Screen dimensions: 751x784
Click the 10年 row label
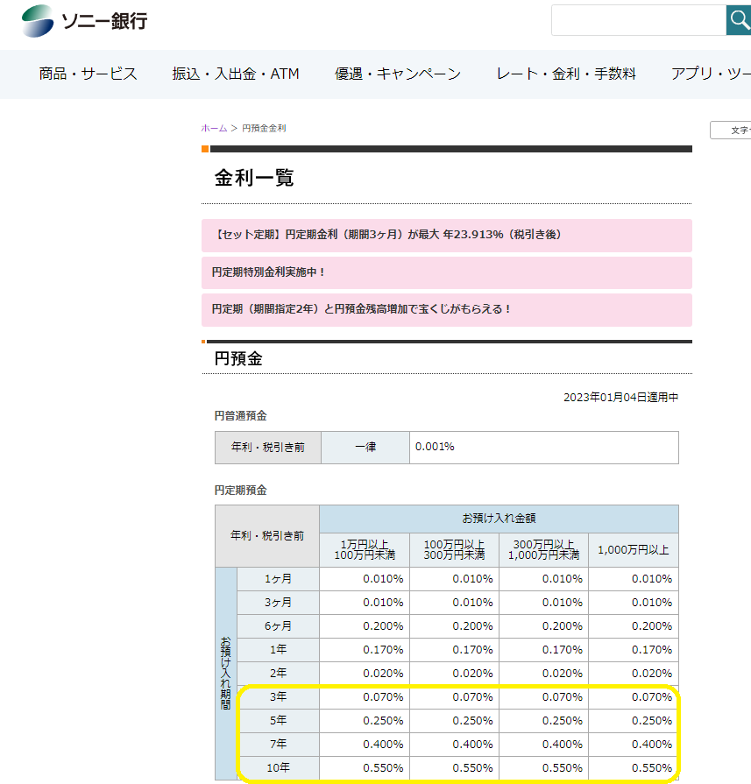point(278,768)
